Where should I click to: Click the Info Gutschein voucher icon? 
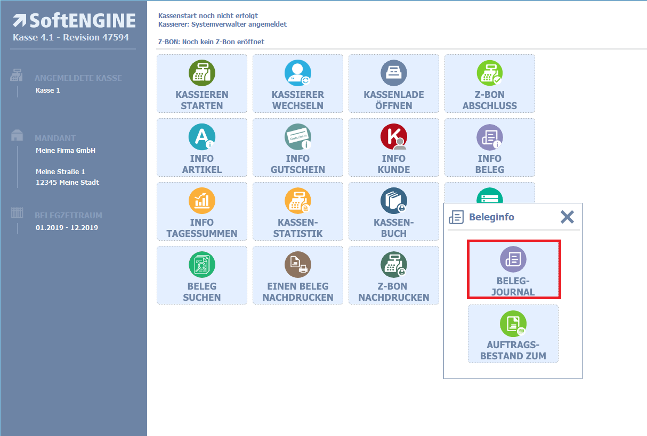[298, 137]
